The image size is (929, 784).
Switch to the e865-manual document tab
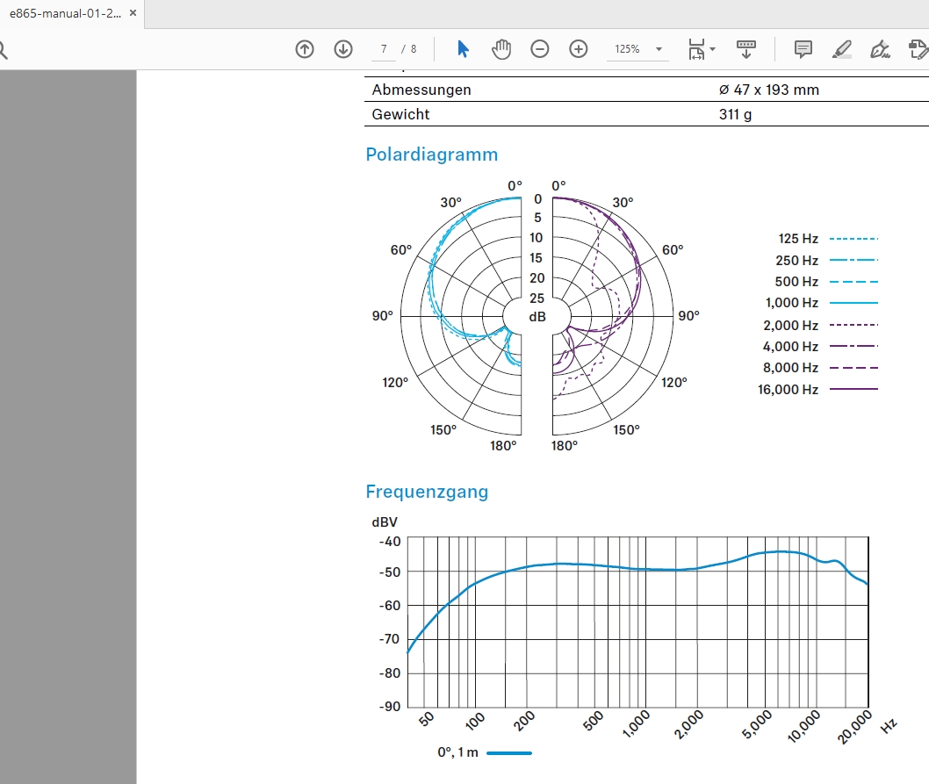pos(60,14)
